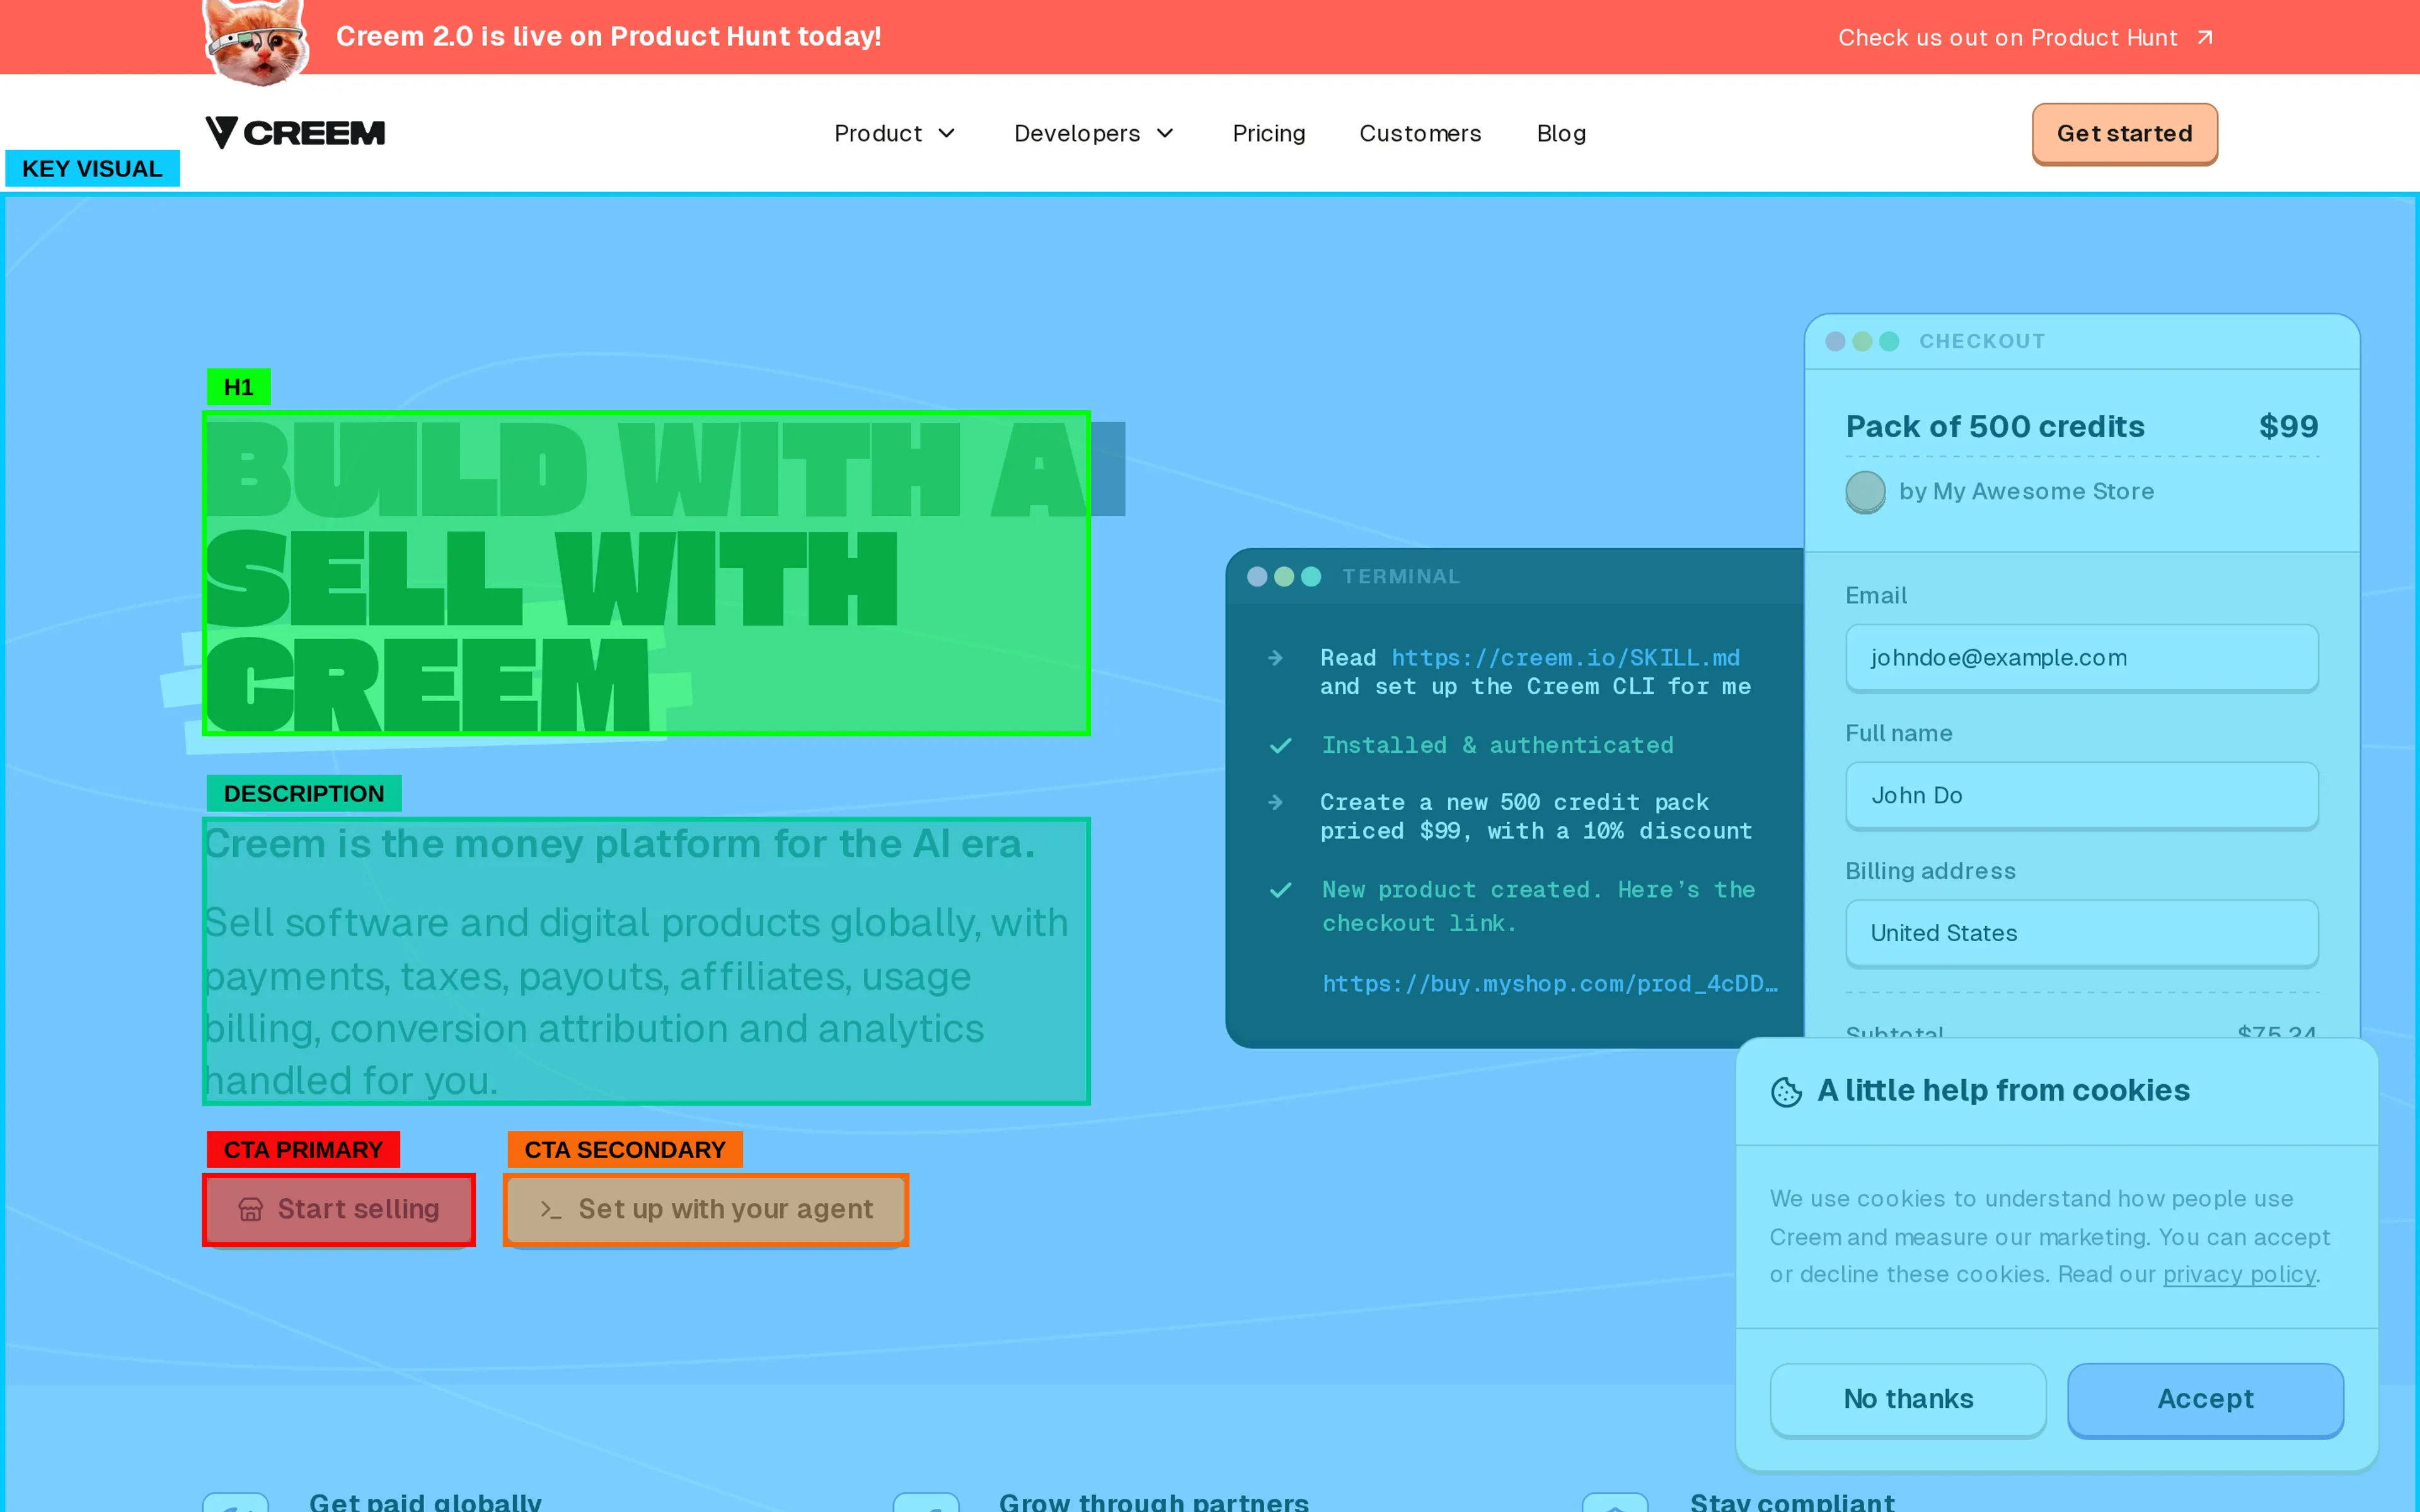Click the arrow icon after Product Hunt link
Image resolution: width=2420 pixels, height=1512 pixels.
click(2205, 38)
